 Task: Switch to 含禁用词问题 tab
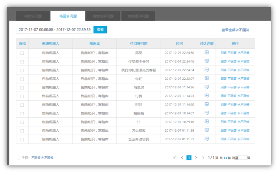138,16
